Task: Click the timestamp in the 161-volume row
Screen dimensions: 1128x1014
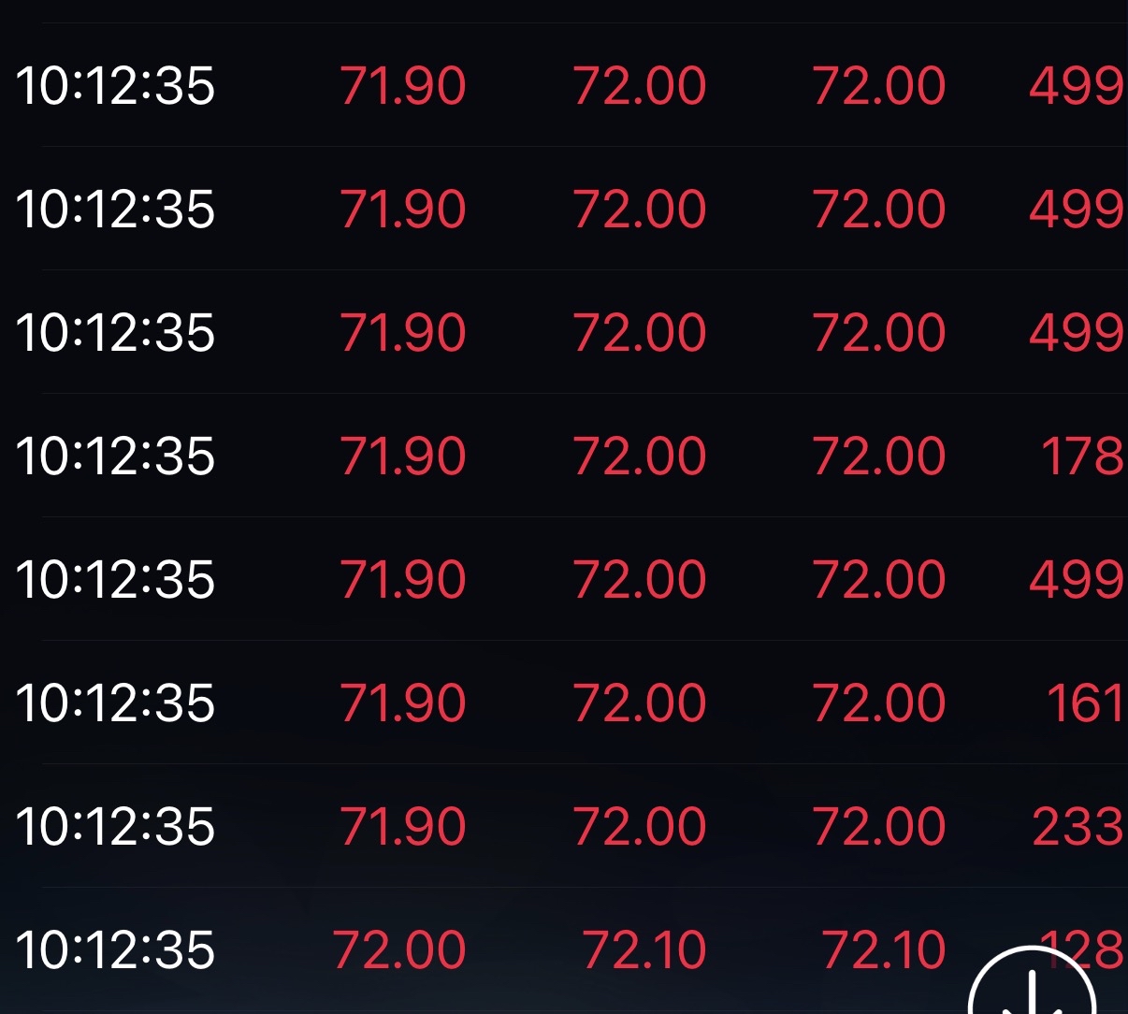Action: coord(115,703)
